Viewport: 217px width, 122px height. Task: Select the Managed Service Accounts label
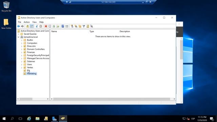point(38,58)
